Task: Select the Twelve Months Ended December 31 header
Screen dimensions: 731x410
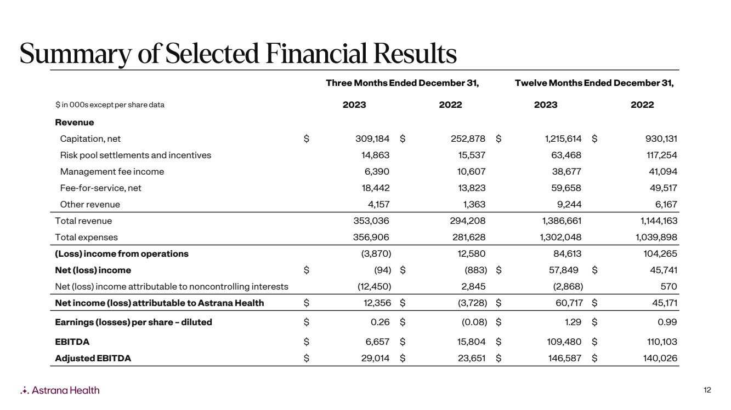Action: pyautogui.click(x=594, y=83)
